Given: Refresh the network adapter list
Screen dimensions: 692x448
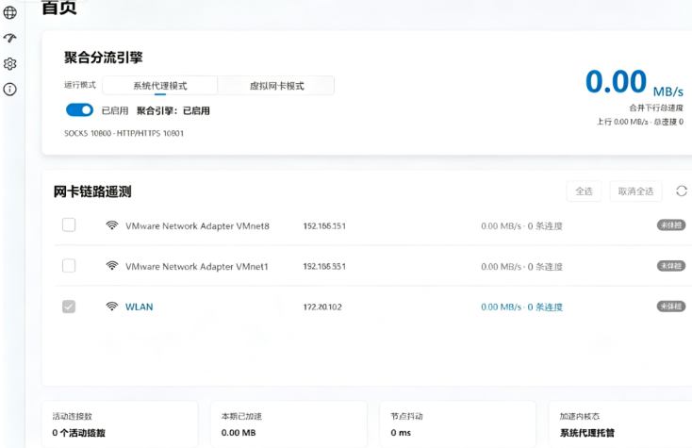Looking at the screenshot, I should (x=682, y=191).
